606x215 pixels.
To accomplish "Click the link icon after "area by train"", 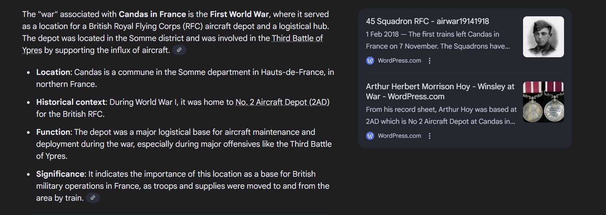I will 93,198.
